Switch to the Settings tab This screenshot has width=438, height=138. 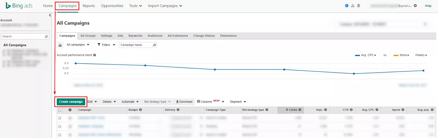[106, 36]
